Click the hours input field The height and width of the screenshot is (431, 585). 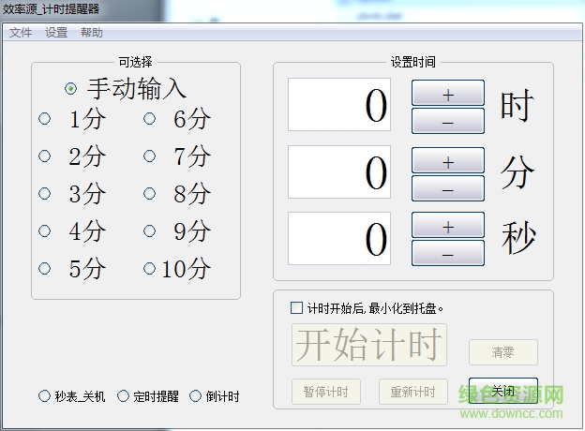[x=339, y=104]
